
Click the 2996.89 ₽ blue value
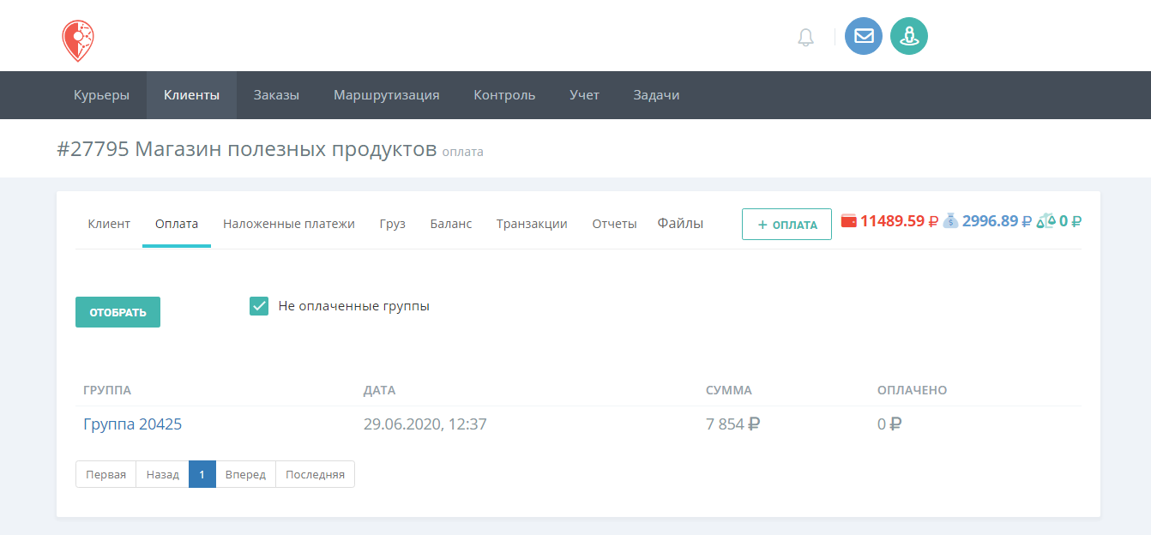(x=997, y=221)
